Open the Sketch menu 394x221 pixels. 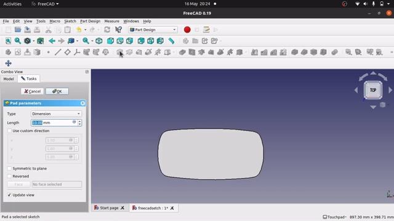pos(70,21)
